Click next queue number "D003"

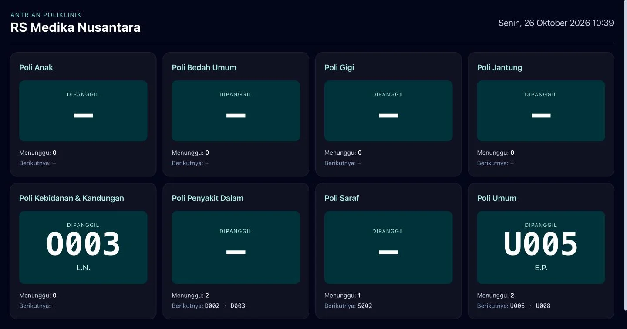point(238,306)
